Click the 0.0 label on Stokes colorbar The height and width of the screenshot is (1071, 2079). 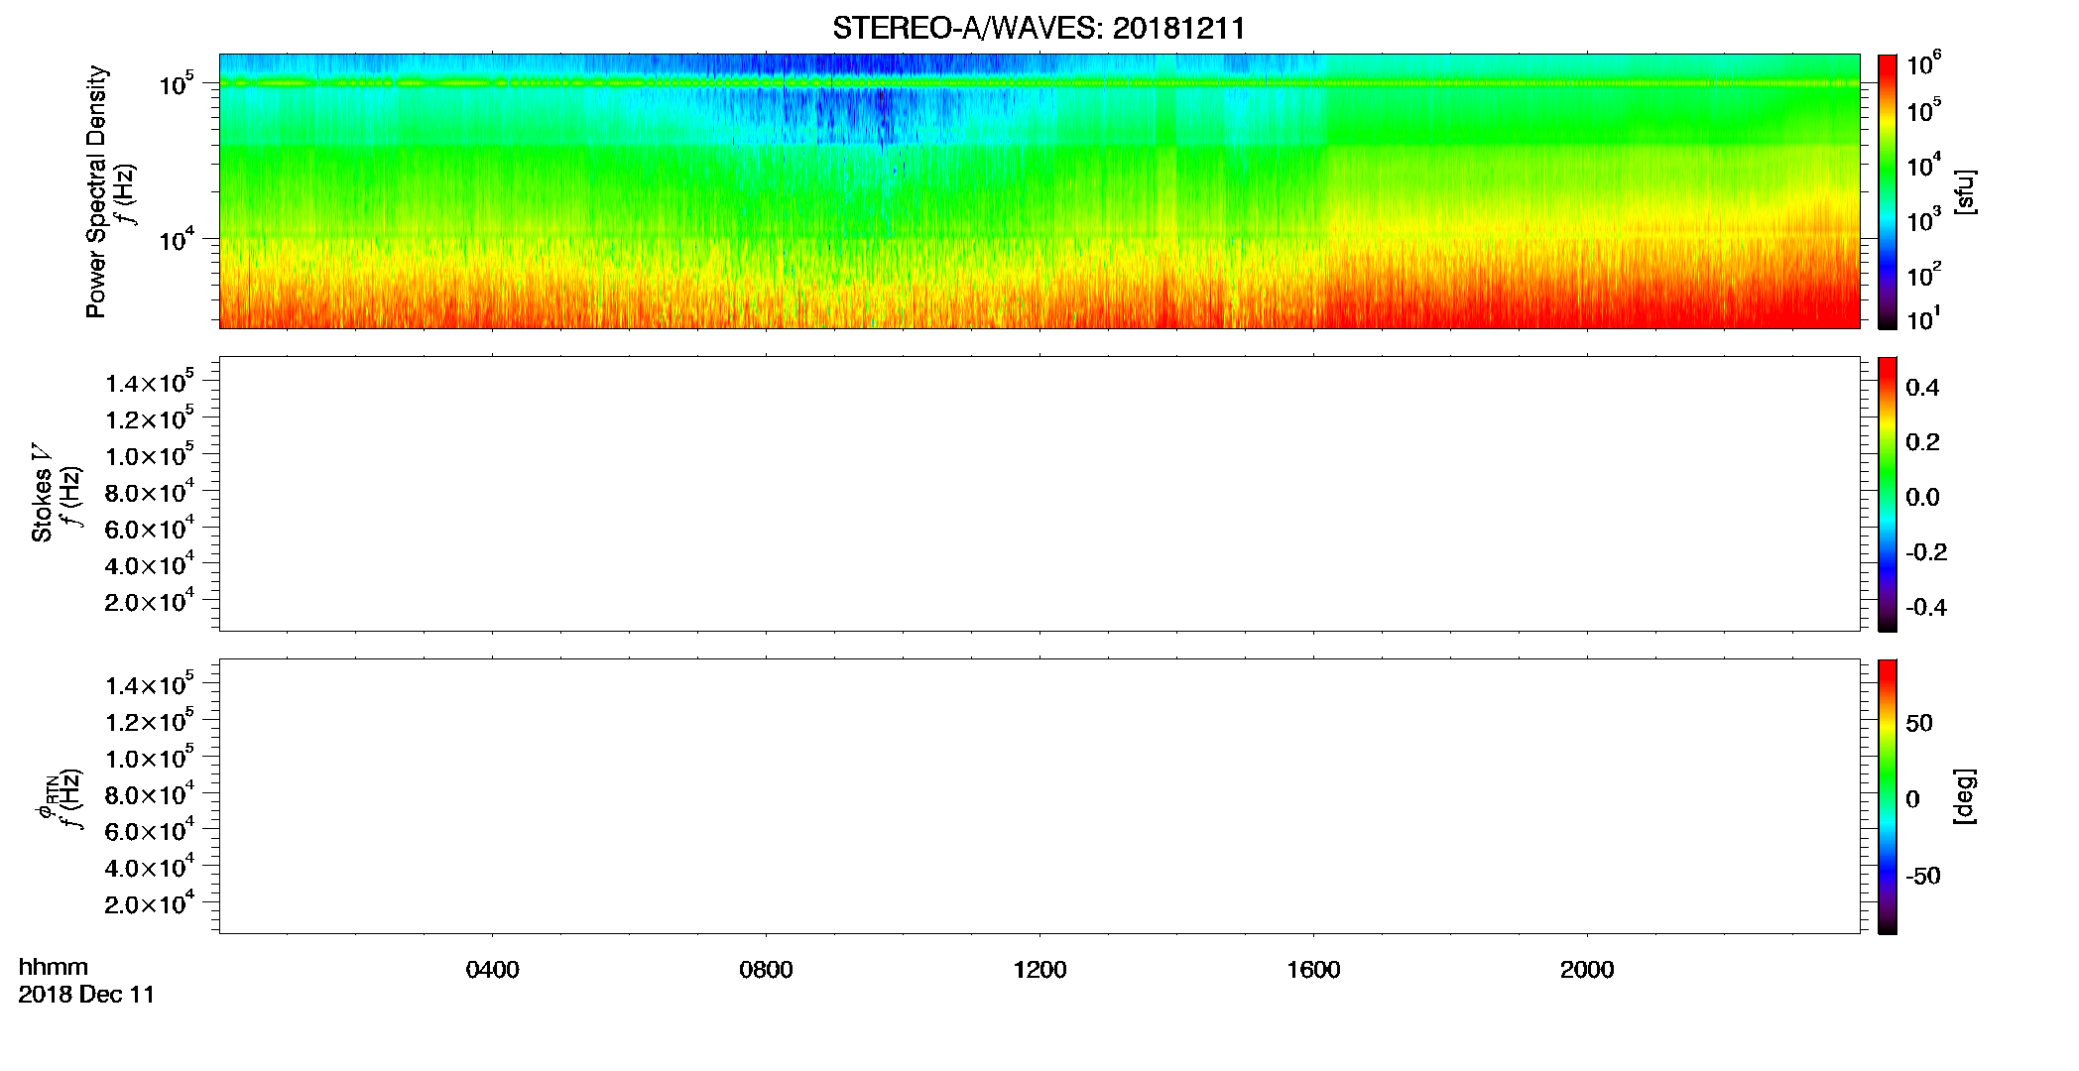click(x=1922, y=498)
